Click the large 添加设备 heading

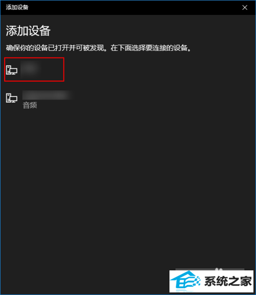28,31
